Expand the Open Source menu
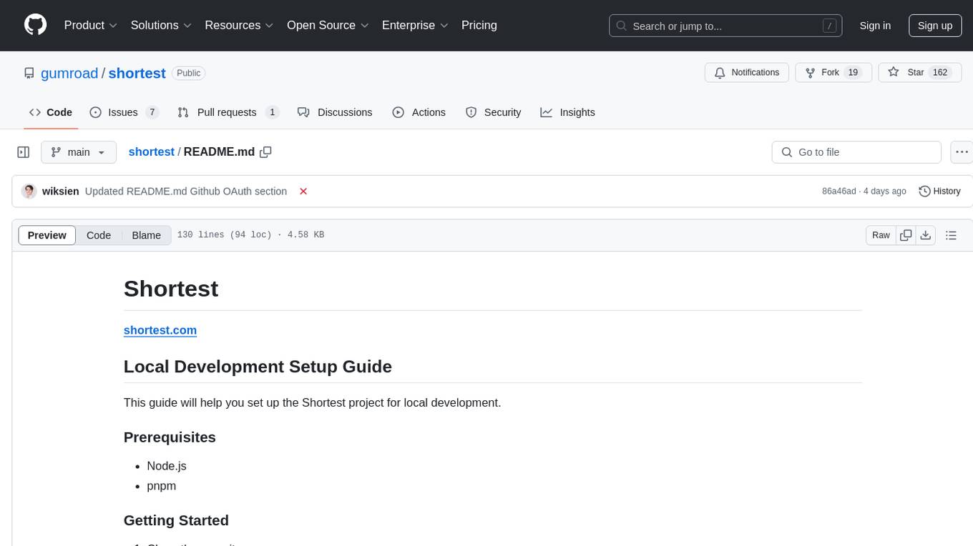 click(328, 25)
